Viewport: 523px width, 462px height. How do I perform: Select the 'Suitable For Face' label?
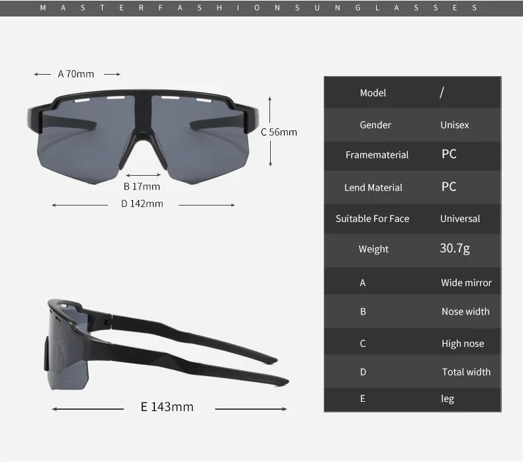pyautogui.click(x=372, y=219)
